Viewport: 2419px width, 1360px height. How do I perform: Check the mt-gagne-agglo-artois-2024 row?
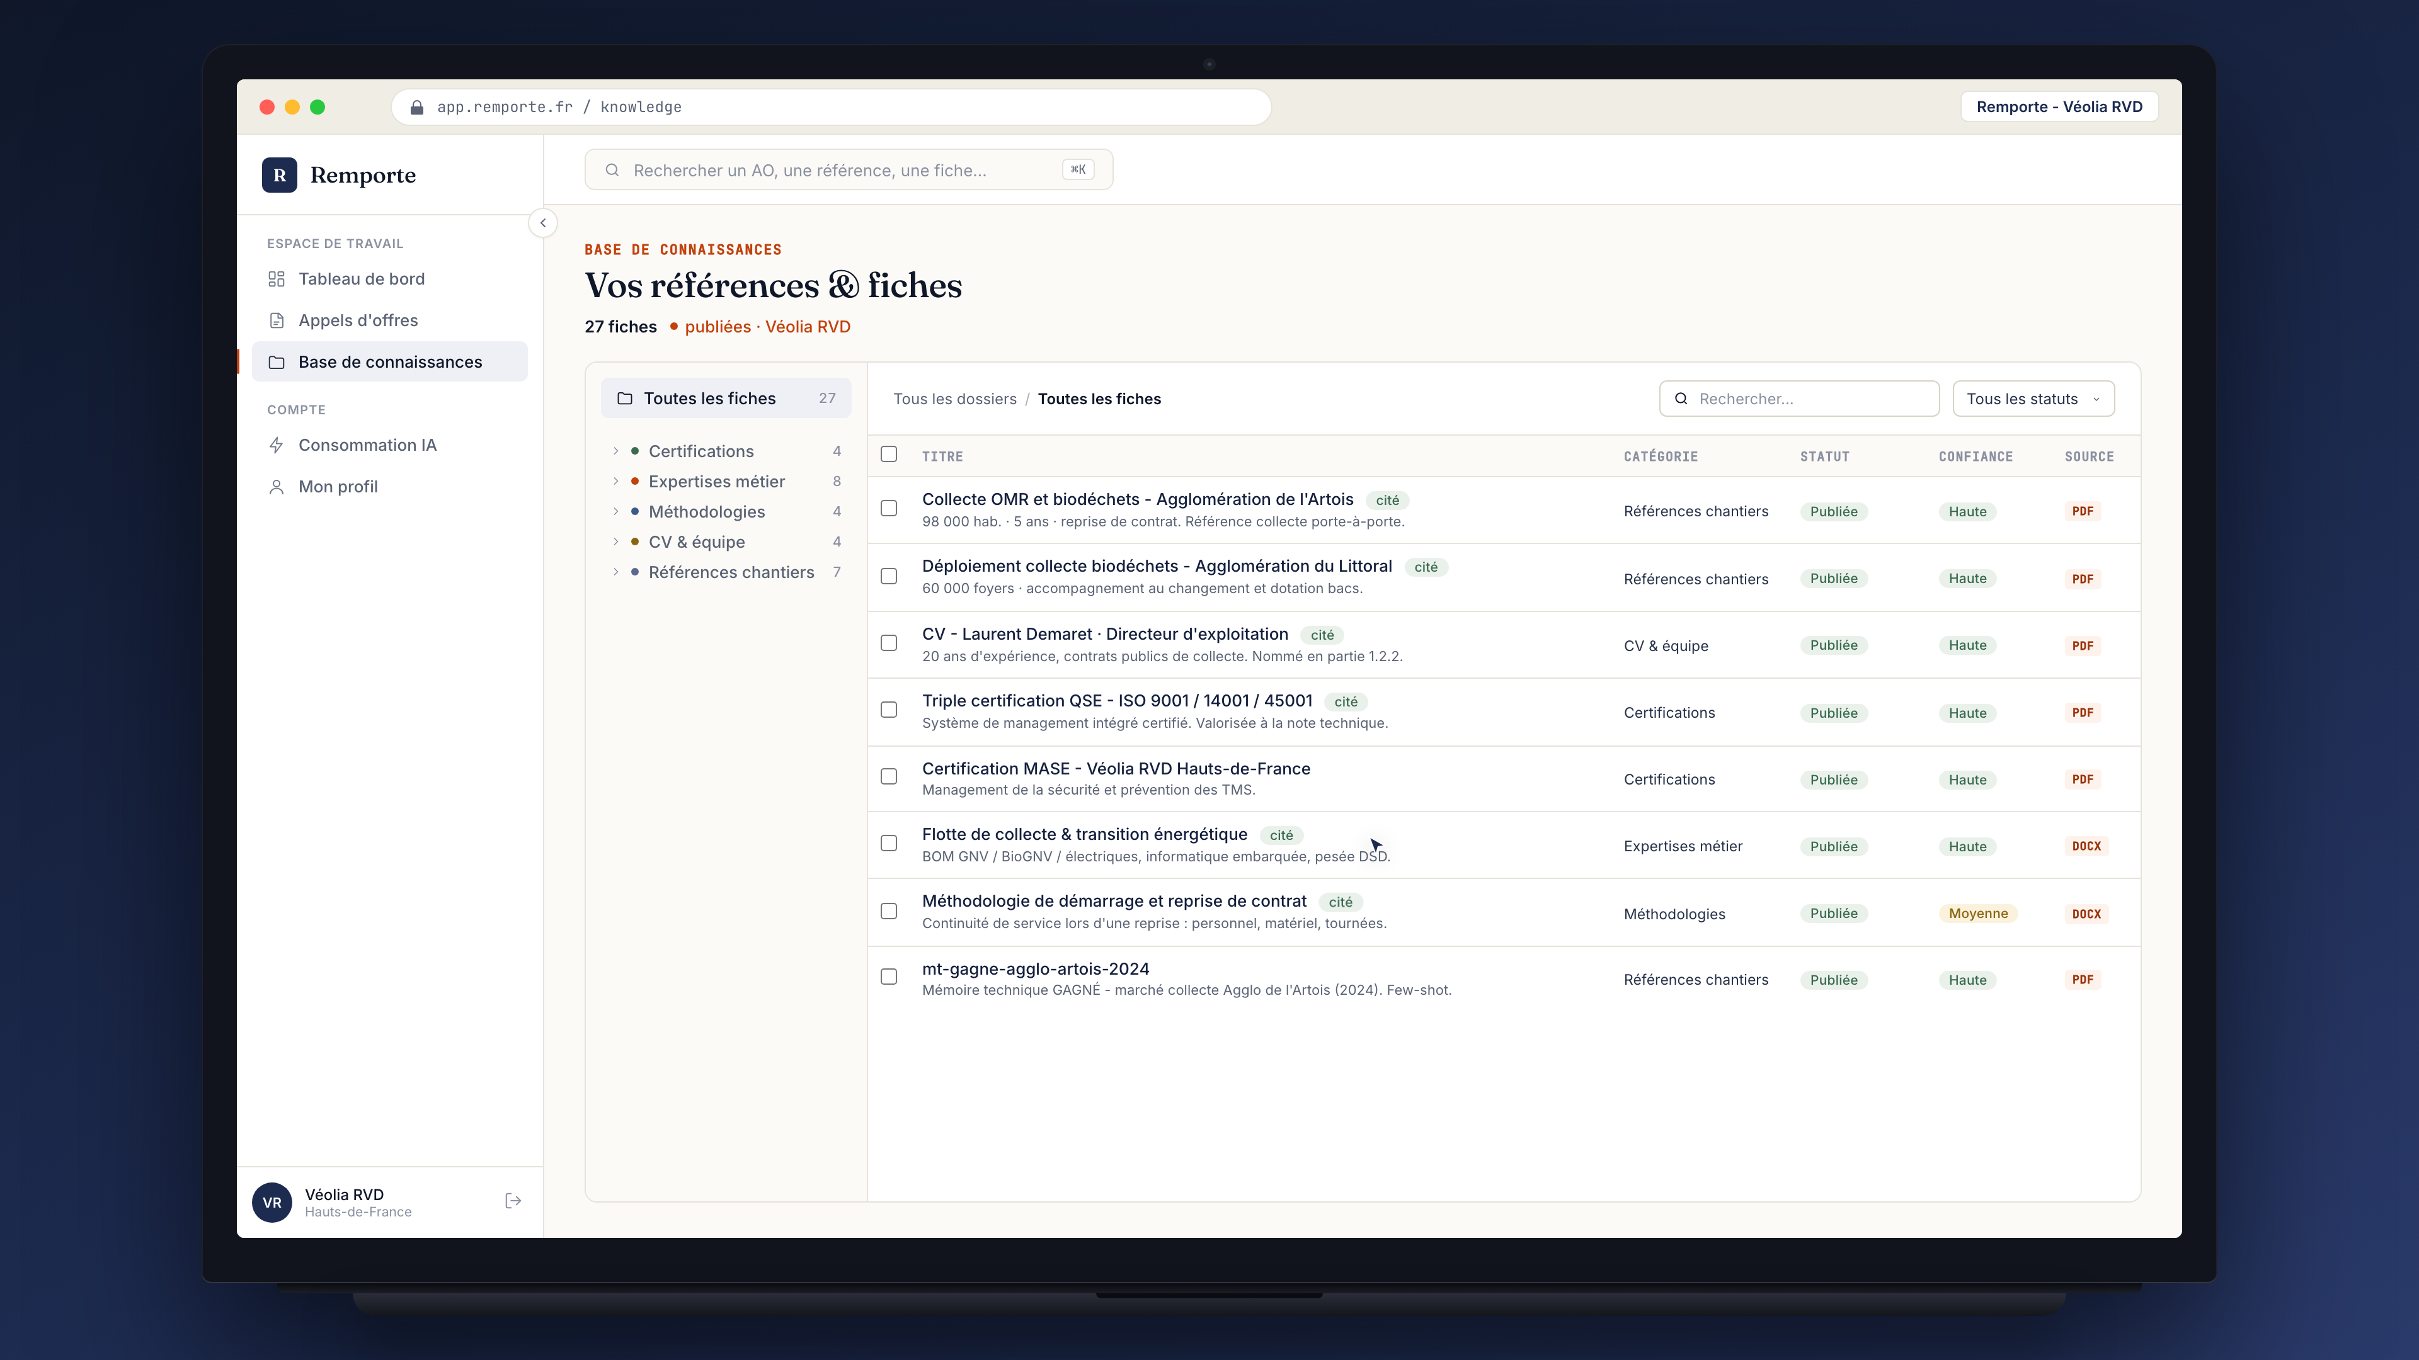click(888, 977)
